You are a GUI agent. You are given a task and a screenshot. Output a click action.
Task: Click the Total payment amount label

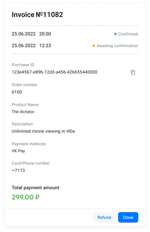coord(35,187)
